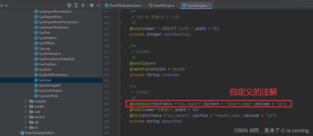Image resolution: width=313 pixels, height=136 pixels.
Task: Click the locate/select opened file icon
Action: pyautogui.click(x=69, y=5)
